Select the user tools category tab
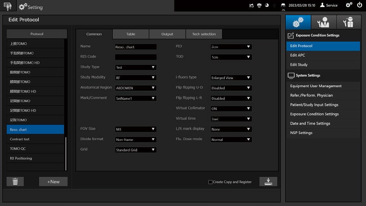Viewport: 366px width, 206px height. [324, 22]
